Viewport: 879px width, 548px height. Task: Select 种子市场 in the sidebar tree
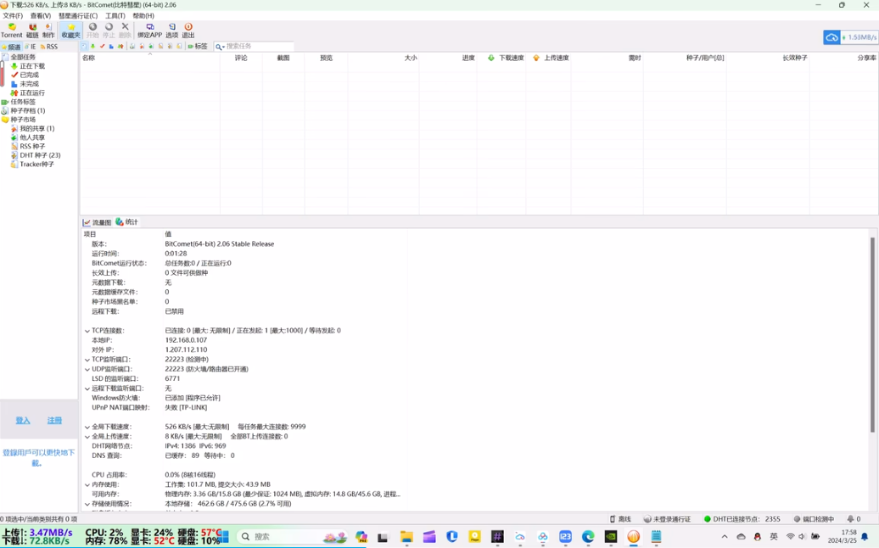[x=19, y=120]
